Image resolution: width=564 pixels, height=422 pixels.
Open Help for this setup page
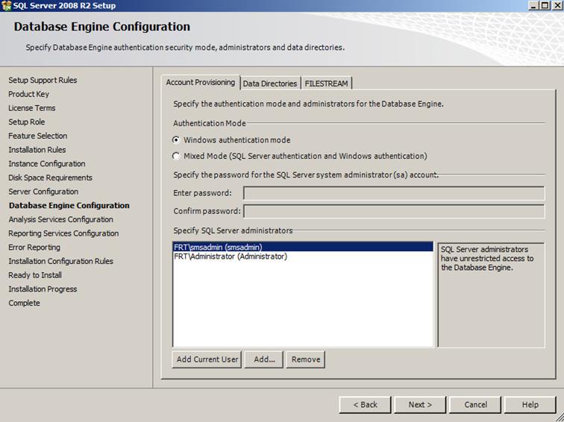tap(530, 405)
